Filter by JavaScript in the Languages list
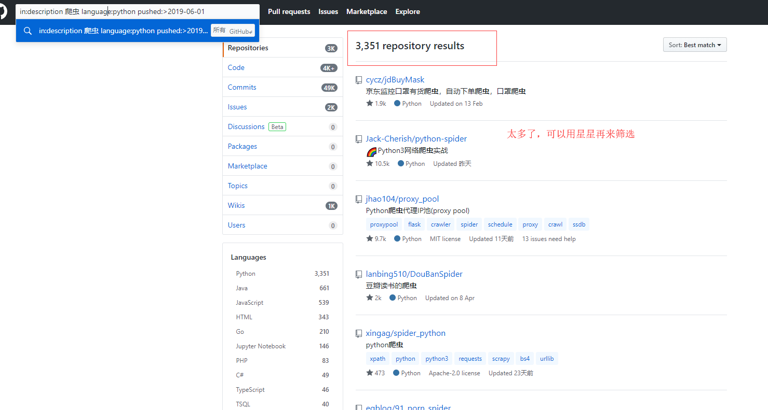Image resolution: width=768 pixels, height=410 pixels. click(x=282, y=303)
